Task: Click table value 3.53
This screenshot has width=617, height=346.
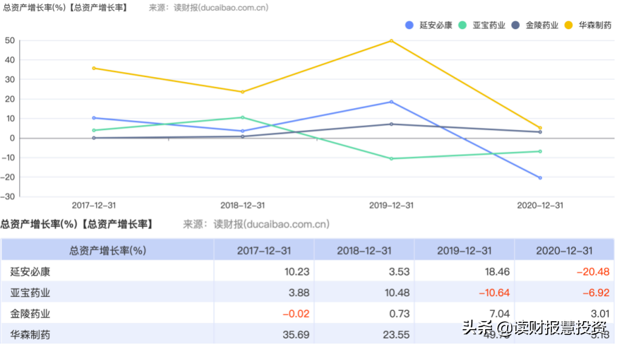Action: [399, 272]
